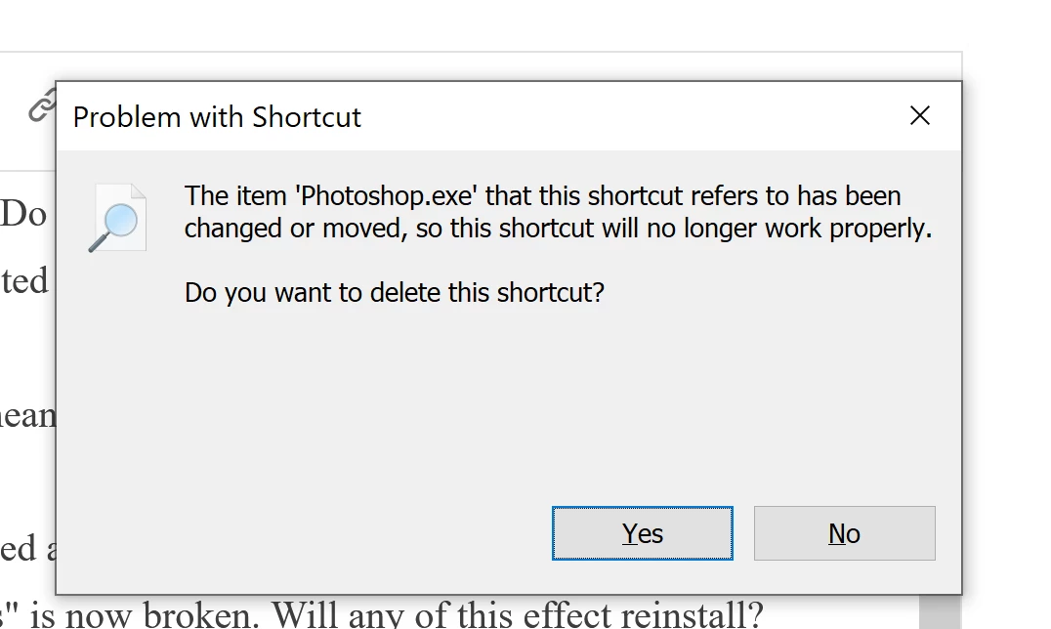
Task: Click 'Do you want to delete this shortcut?' text
Action: click(x=395, y=293)
